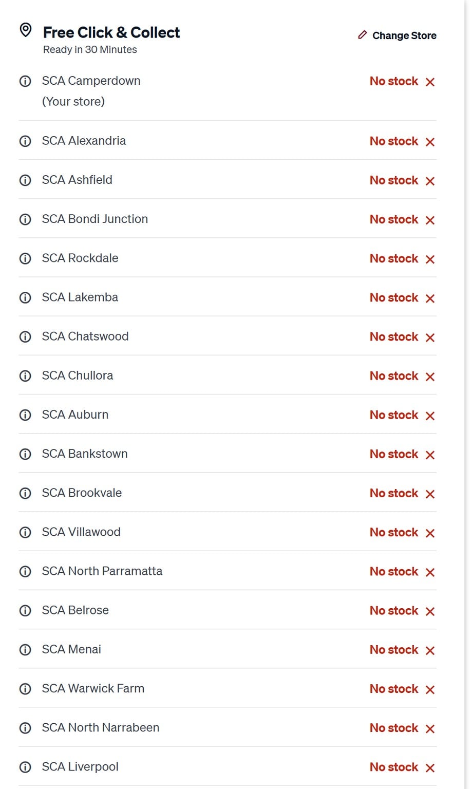Show SCA Ashfield store information icon
The width and height of the screenshot is (471, 789).
tap(25, 180)
